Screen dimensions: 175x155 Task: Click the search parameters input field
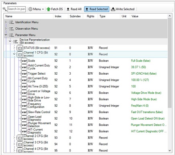pyautogui.click(x=16, y=9)
